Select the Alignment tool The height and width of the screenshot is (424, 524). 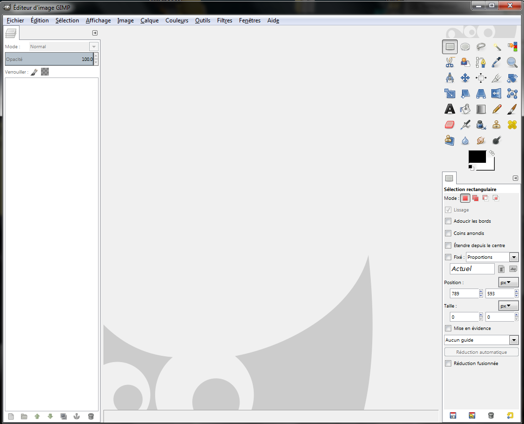(481, 78)
